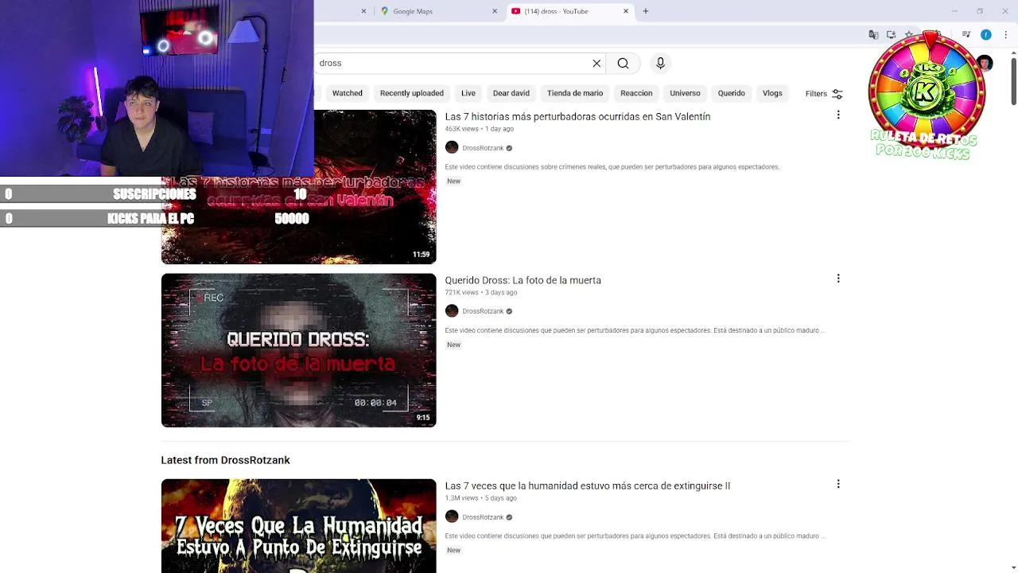This screenshot has height=573, width=1018.
Task: Click the install app icon
Action: click(x=891, y=35)
